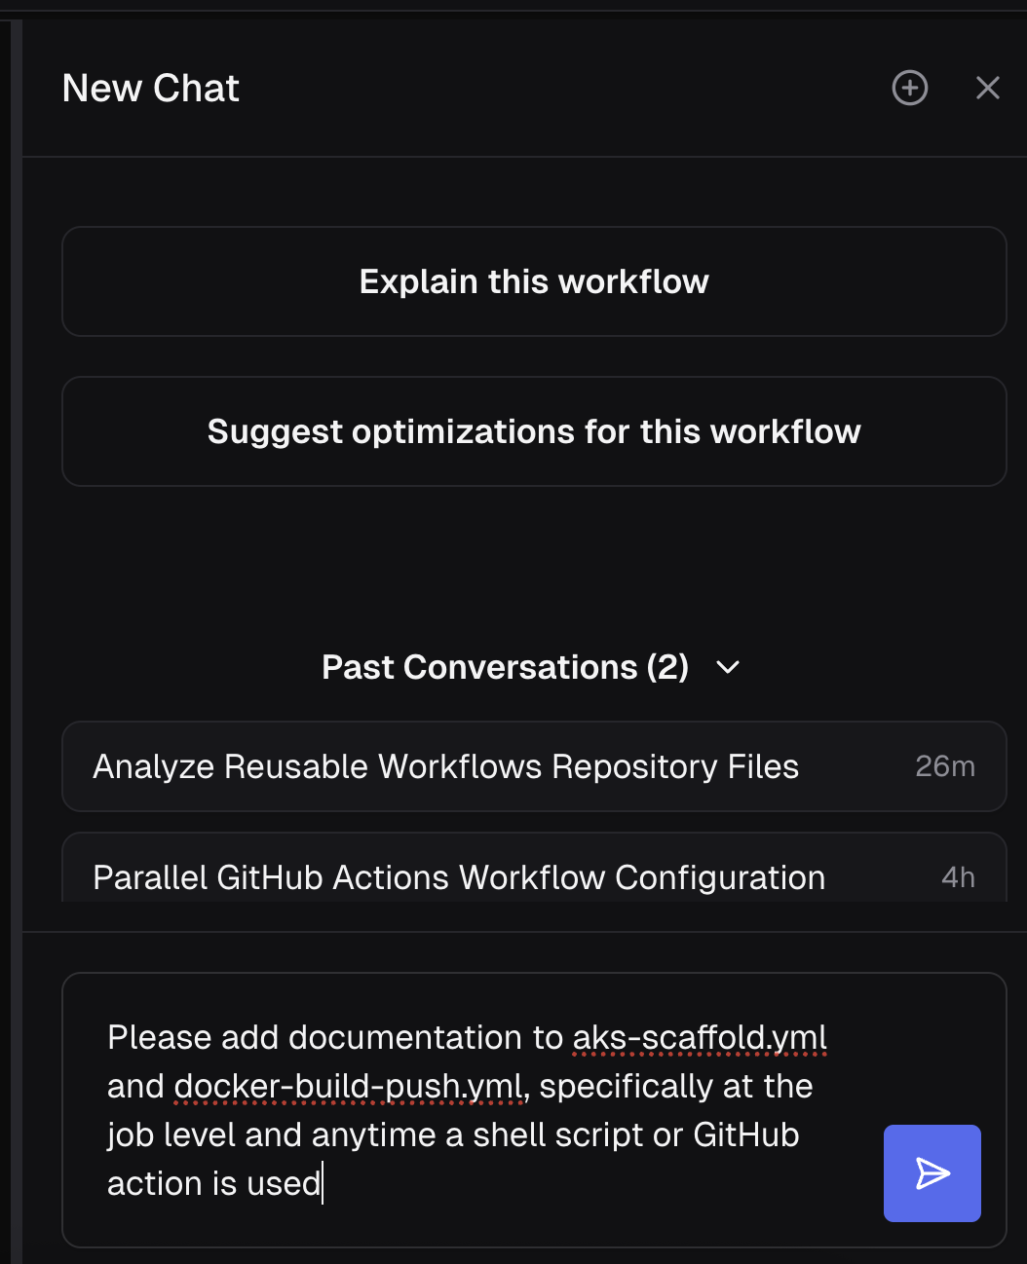The height and width of the screenshot is (1264, 1027).
Task: Send the drafted message with the paper-plane icon
Action: 932,1173
